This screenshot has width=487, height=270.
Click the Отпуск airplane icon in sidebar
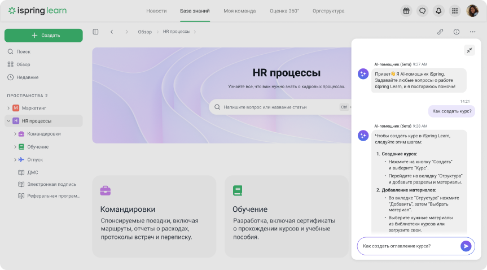click(x=21, y=160)
